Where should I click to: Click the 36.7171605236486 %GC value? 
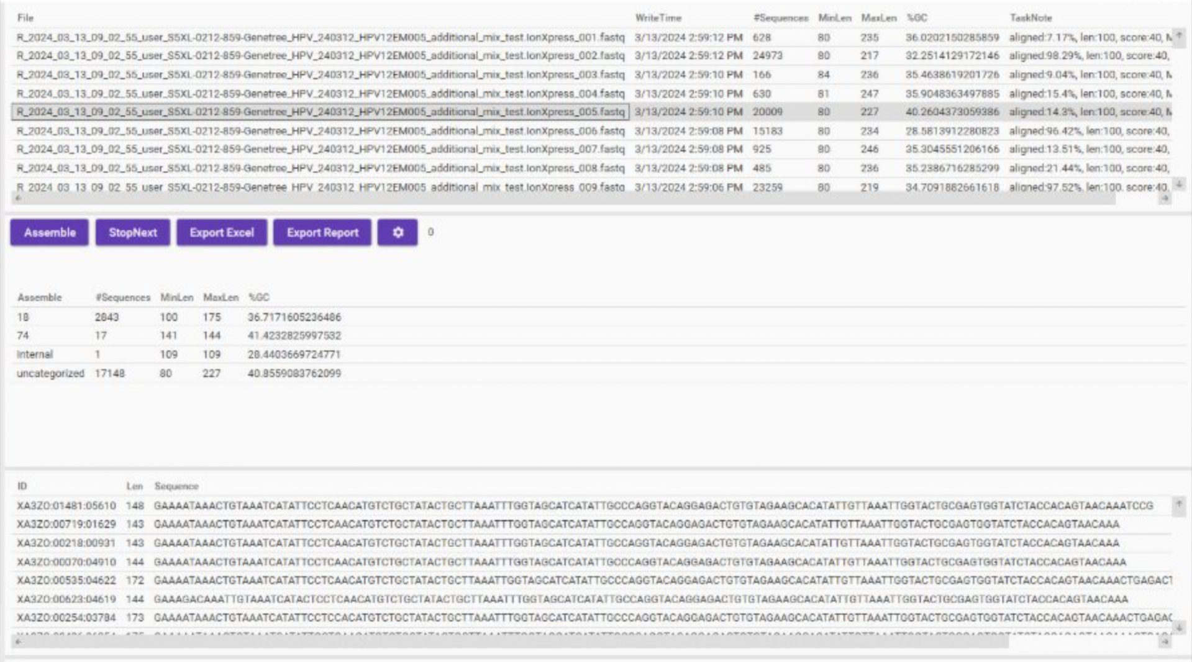pos(294,317)
